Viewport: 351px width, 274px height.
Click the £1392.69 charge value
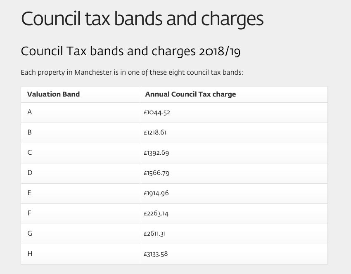click(157, 153)
